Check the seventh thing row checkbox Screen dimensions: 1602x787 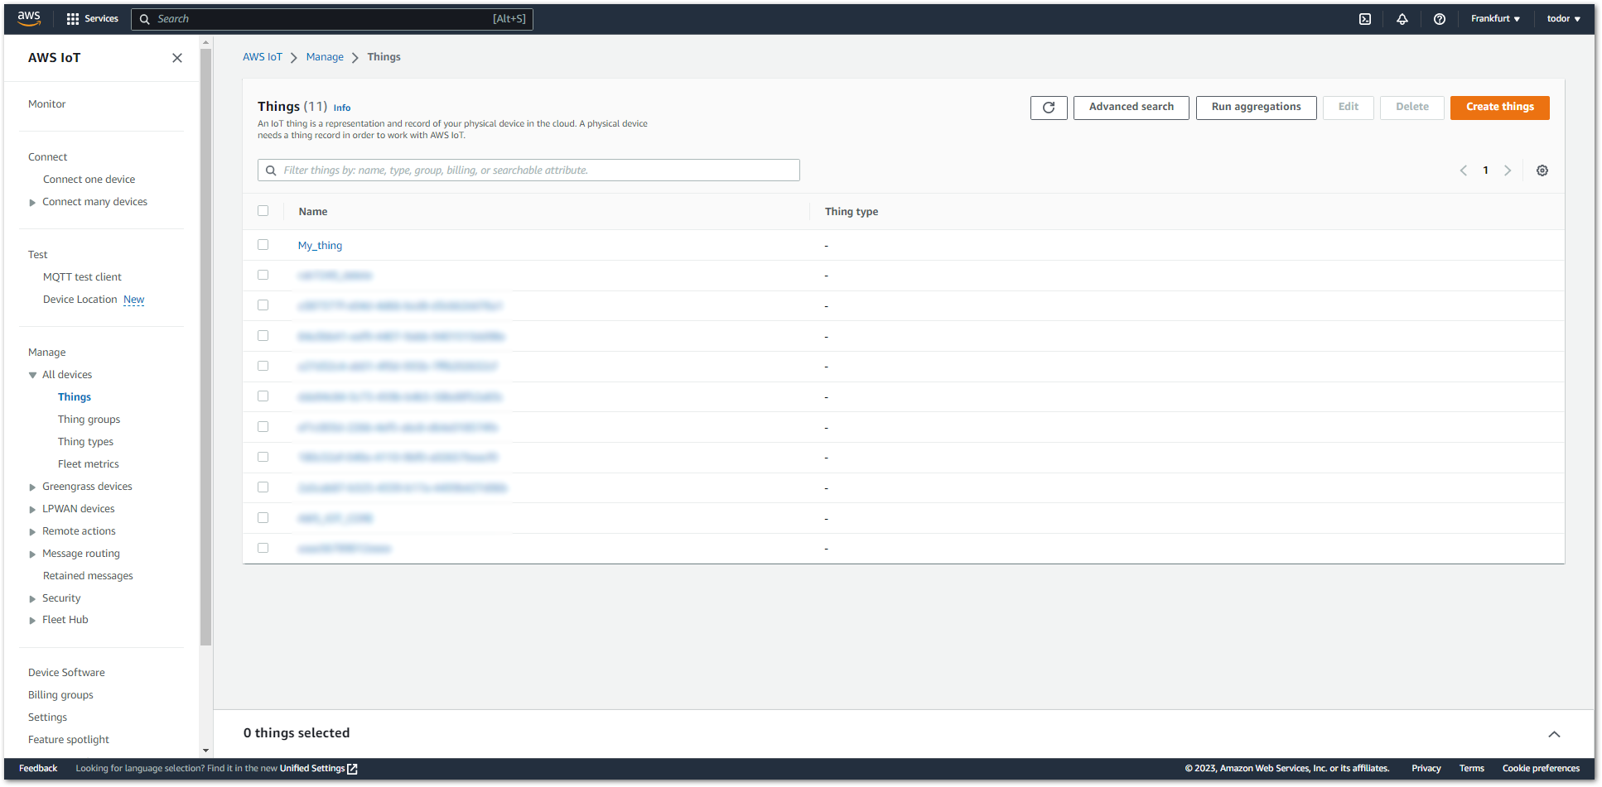coord(263,427)
